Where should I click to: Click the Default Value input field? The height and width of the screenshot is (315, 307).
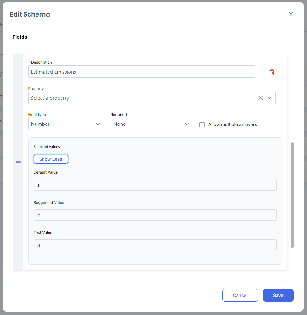(155, 185)
